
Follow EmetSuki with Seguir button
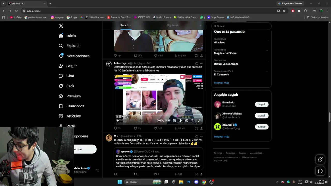tap(262, 104)
